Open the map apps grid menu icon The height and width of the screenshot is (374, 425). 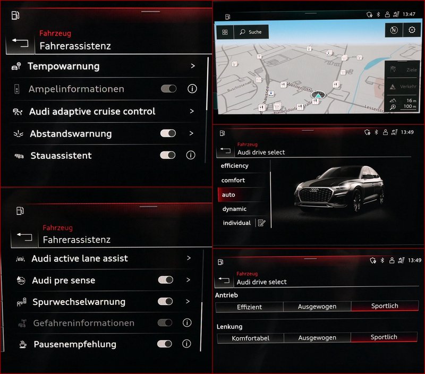(x=225, y=32)
